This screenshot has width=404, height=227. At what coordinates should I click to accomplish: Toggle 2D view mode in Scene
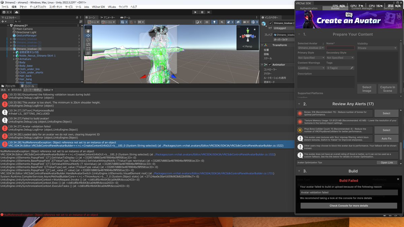[x=207, y=22]
